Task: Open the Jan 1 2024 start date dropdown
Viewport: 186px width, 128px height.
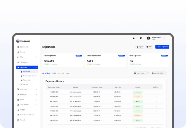Action: [140, 73]
